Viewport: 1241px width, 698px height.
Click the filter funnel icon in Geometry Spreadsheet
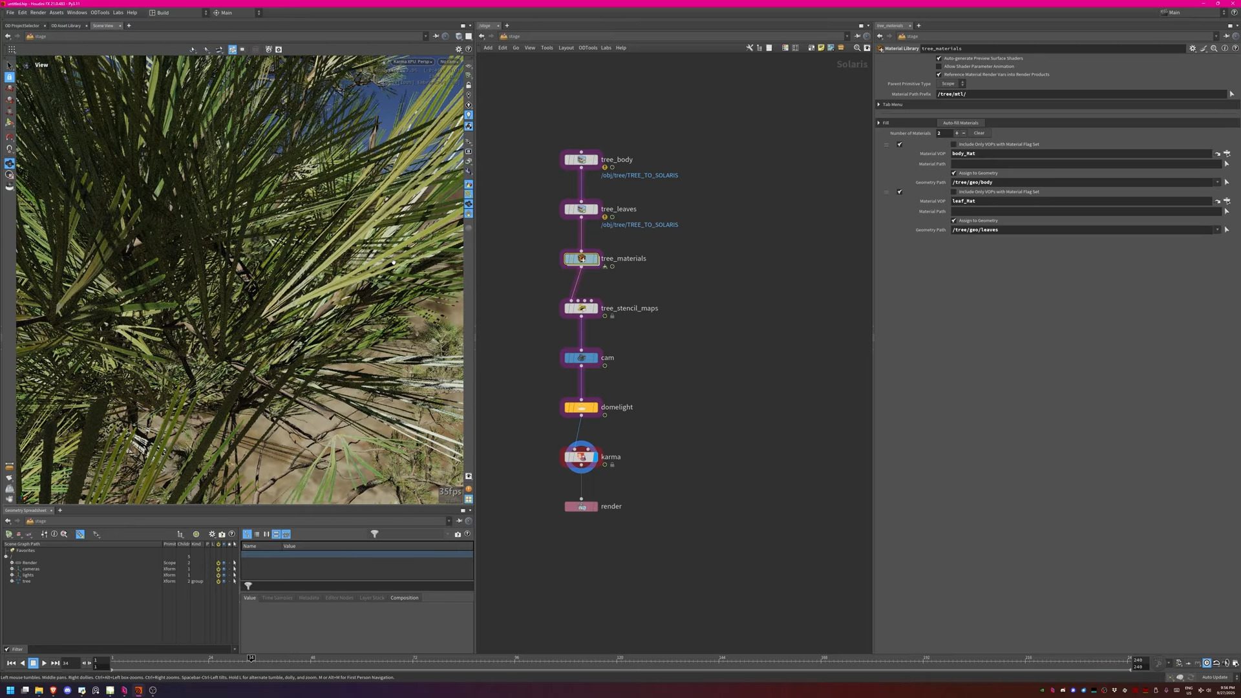[375, 534]
